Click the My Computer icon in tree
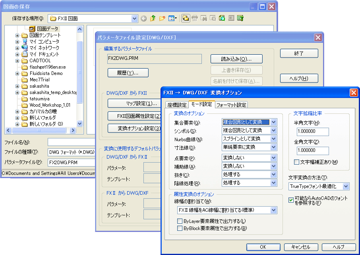The height and width of the screenshot is (255, 360). point(25,42)
